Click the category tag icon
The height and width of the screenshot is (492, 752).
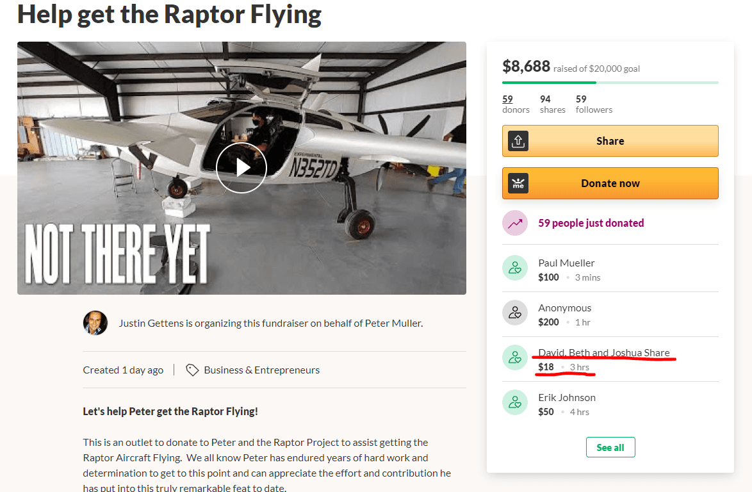pos(192,370)
